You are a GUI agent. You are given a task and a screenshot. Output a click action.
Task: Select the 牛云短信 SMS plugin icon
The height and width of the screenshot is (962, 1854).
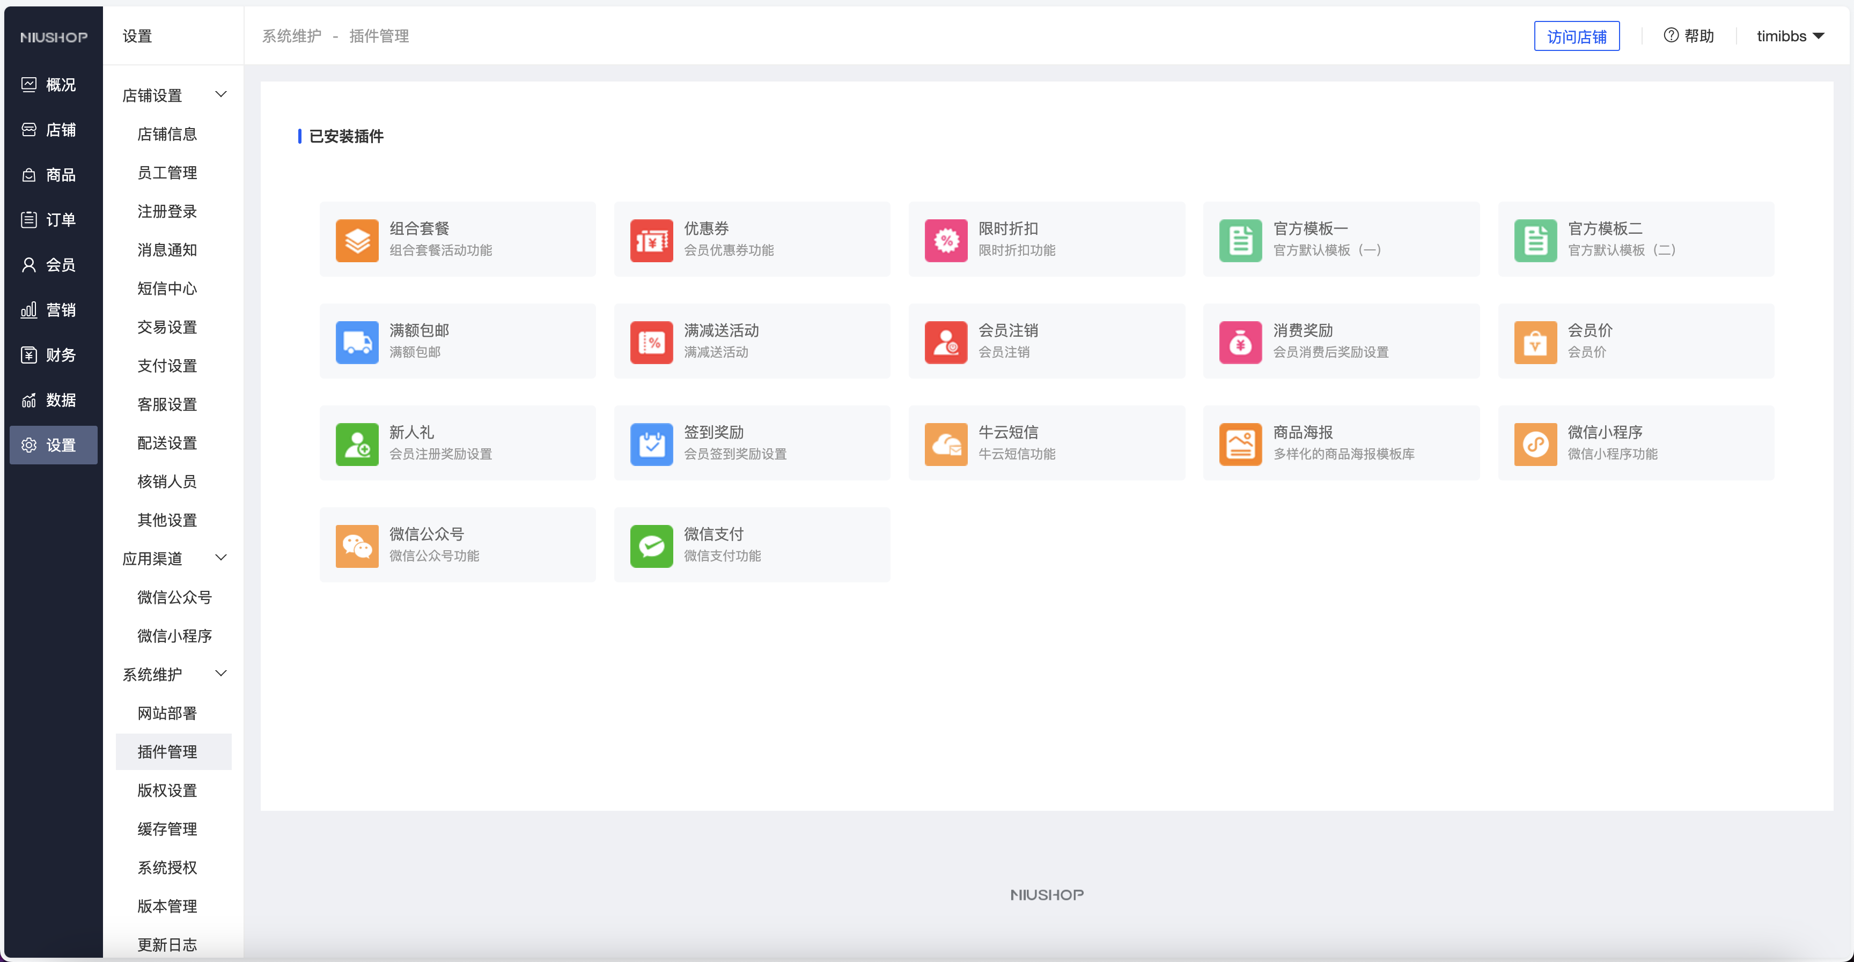946,443
